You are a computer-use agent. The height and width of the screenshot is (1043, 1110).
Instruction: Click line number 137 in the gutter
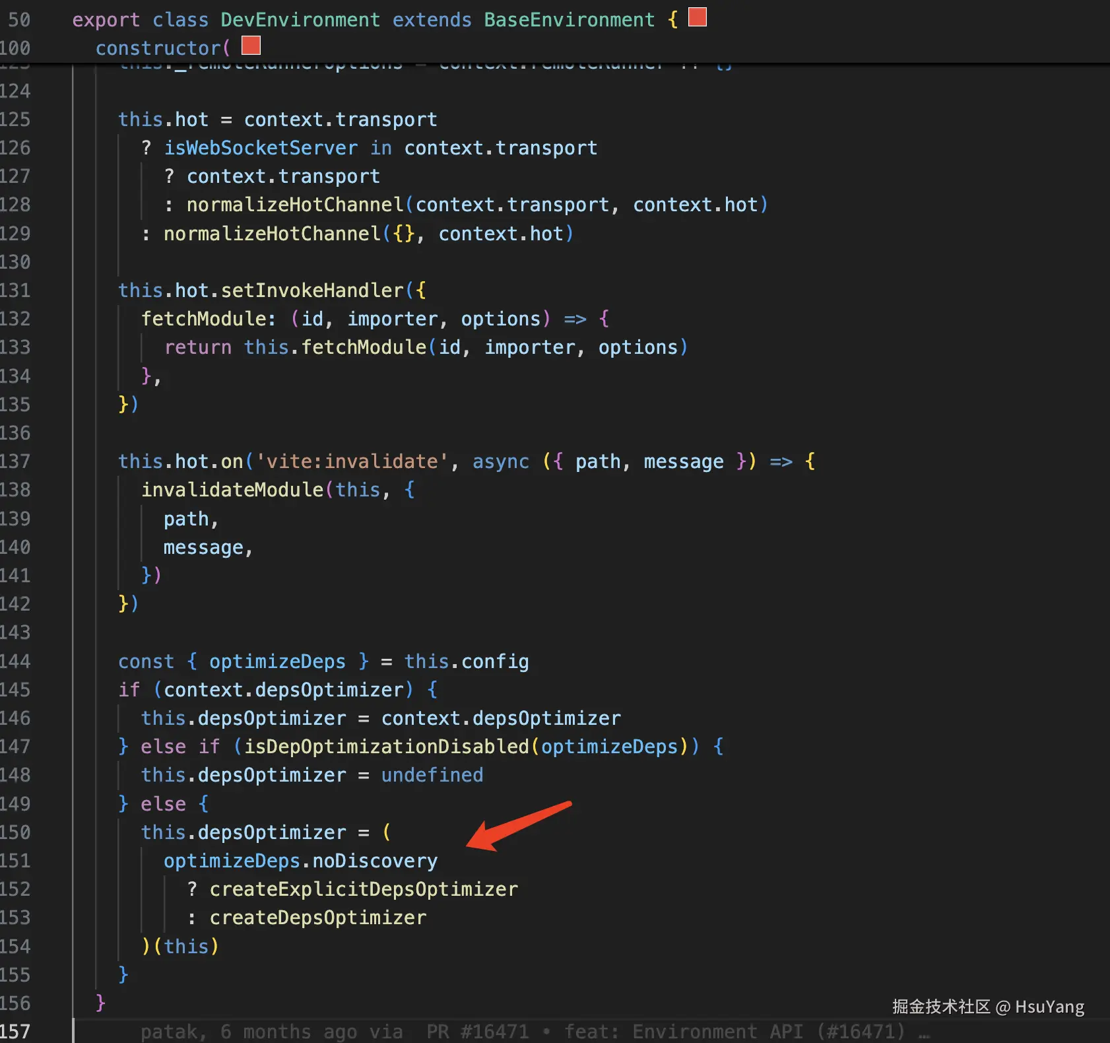tap(15, 461)
